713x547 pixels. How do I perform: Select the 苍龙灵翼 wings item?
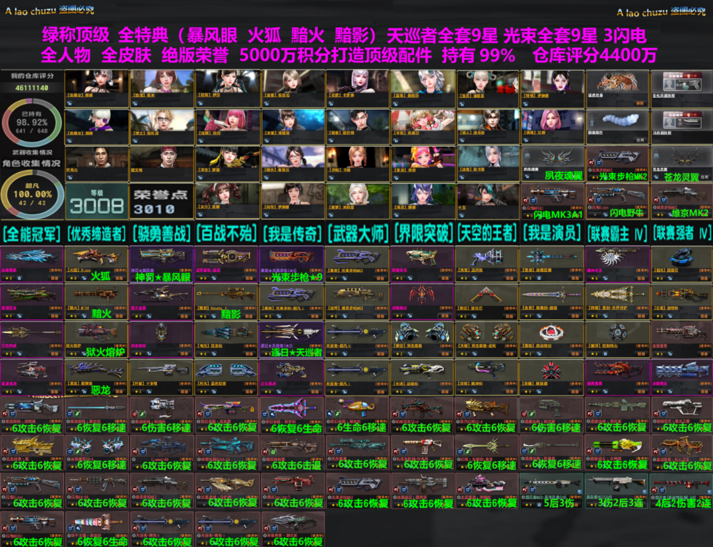click(682, 164)
